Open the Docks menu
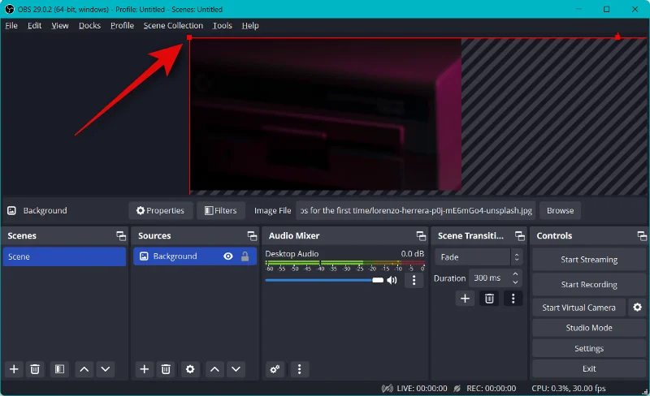Screen dimensions: 650x396 point(89,26)
